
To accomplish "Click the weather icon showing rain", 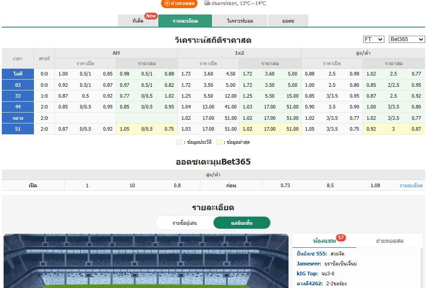I will [x=206, y=4].
